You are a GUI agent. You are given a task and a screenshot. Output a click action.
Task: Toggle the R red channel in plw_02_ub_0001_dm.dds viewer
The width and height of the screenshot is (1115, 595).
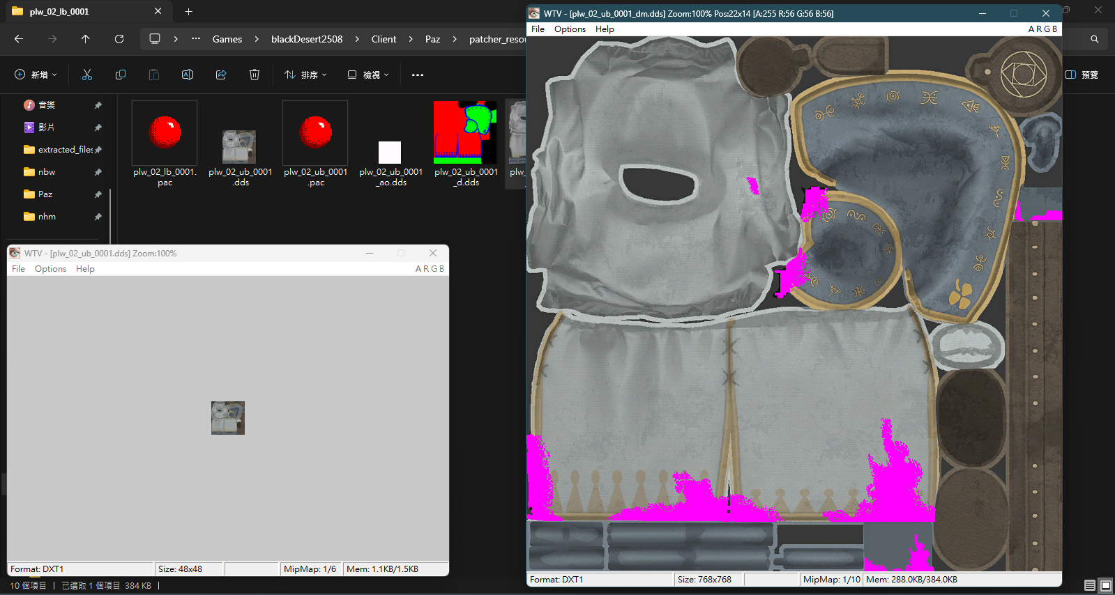click(1039, 29)
